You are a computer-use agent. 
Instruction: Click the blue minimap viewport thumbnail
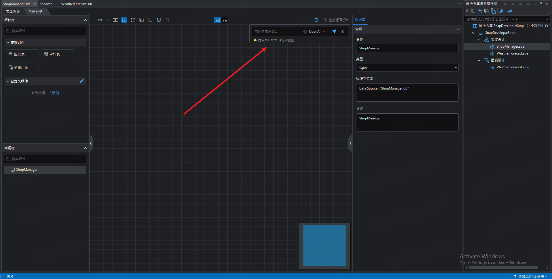324,245
